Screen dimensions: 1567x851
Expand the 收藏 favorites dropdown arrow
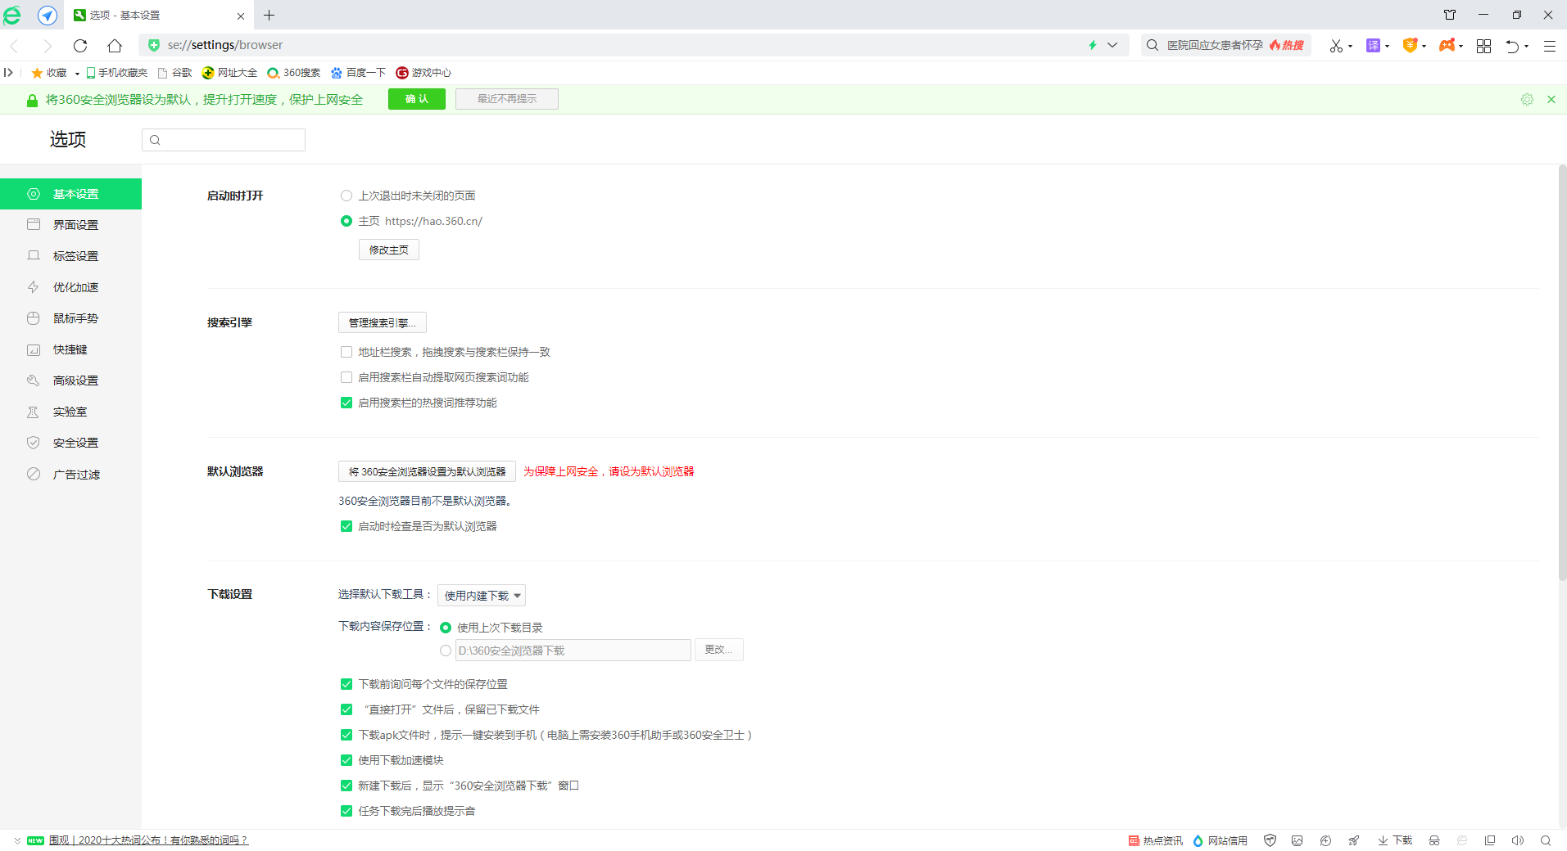tap(77, 74)
